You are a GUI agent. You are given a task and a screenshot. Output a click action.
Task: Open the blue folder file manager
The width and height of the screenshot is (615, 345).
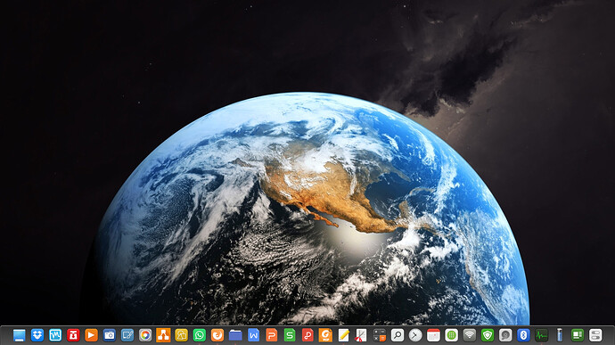pos(235,335)
